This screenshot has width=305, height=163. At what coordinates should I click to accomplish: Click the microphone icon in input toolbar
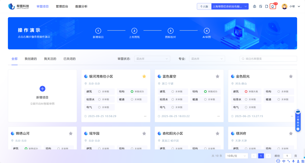(x=293, y=161)
